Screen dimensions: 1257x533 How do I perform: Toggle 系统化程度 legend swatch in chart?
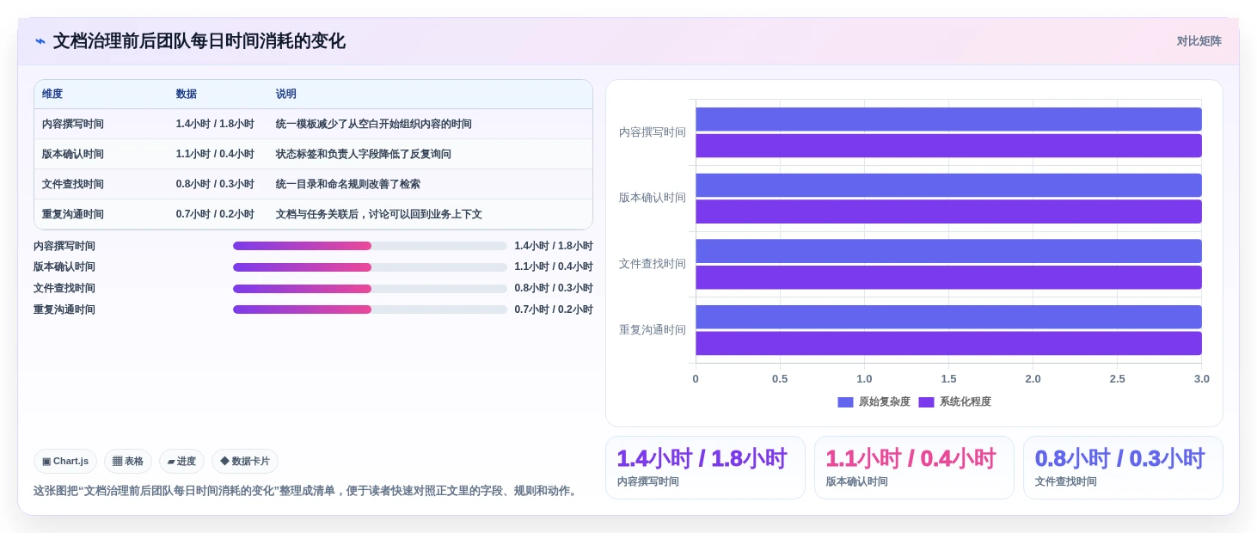pos(926,402)
